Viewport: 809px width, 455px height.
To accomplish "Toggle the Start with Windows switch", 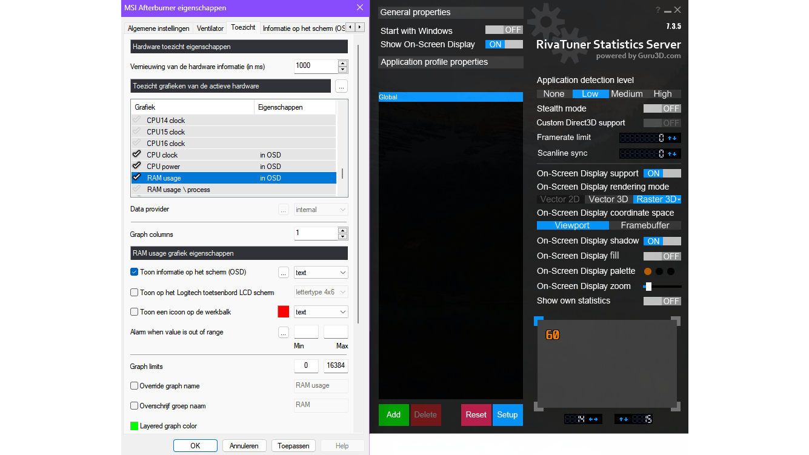I will coord(504,30).
